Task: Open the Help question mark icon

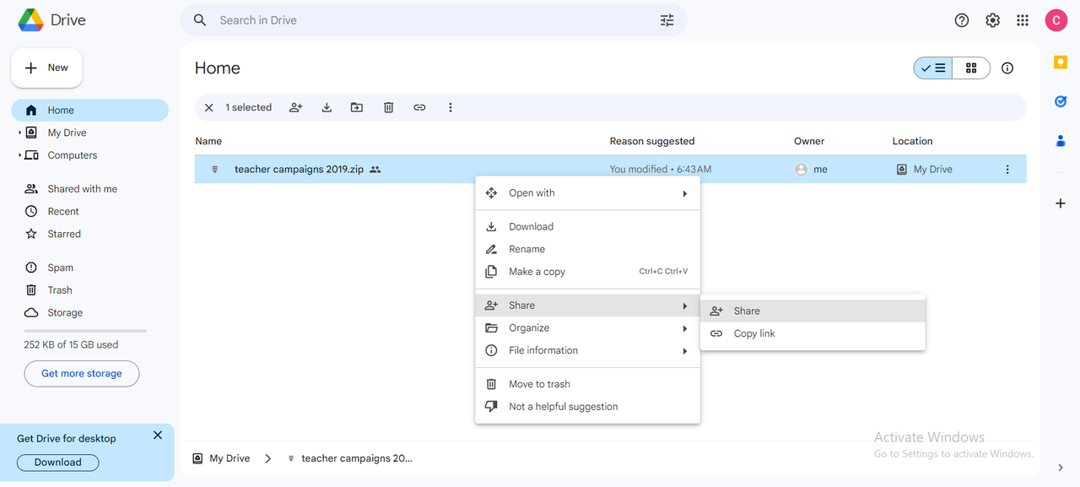Action: [962, 20]
